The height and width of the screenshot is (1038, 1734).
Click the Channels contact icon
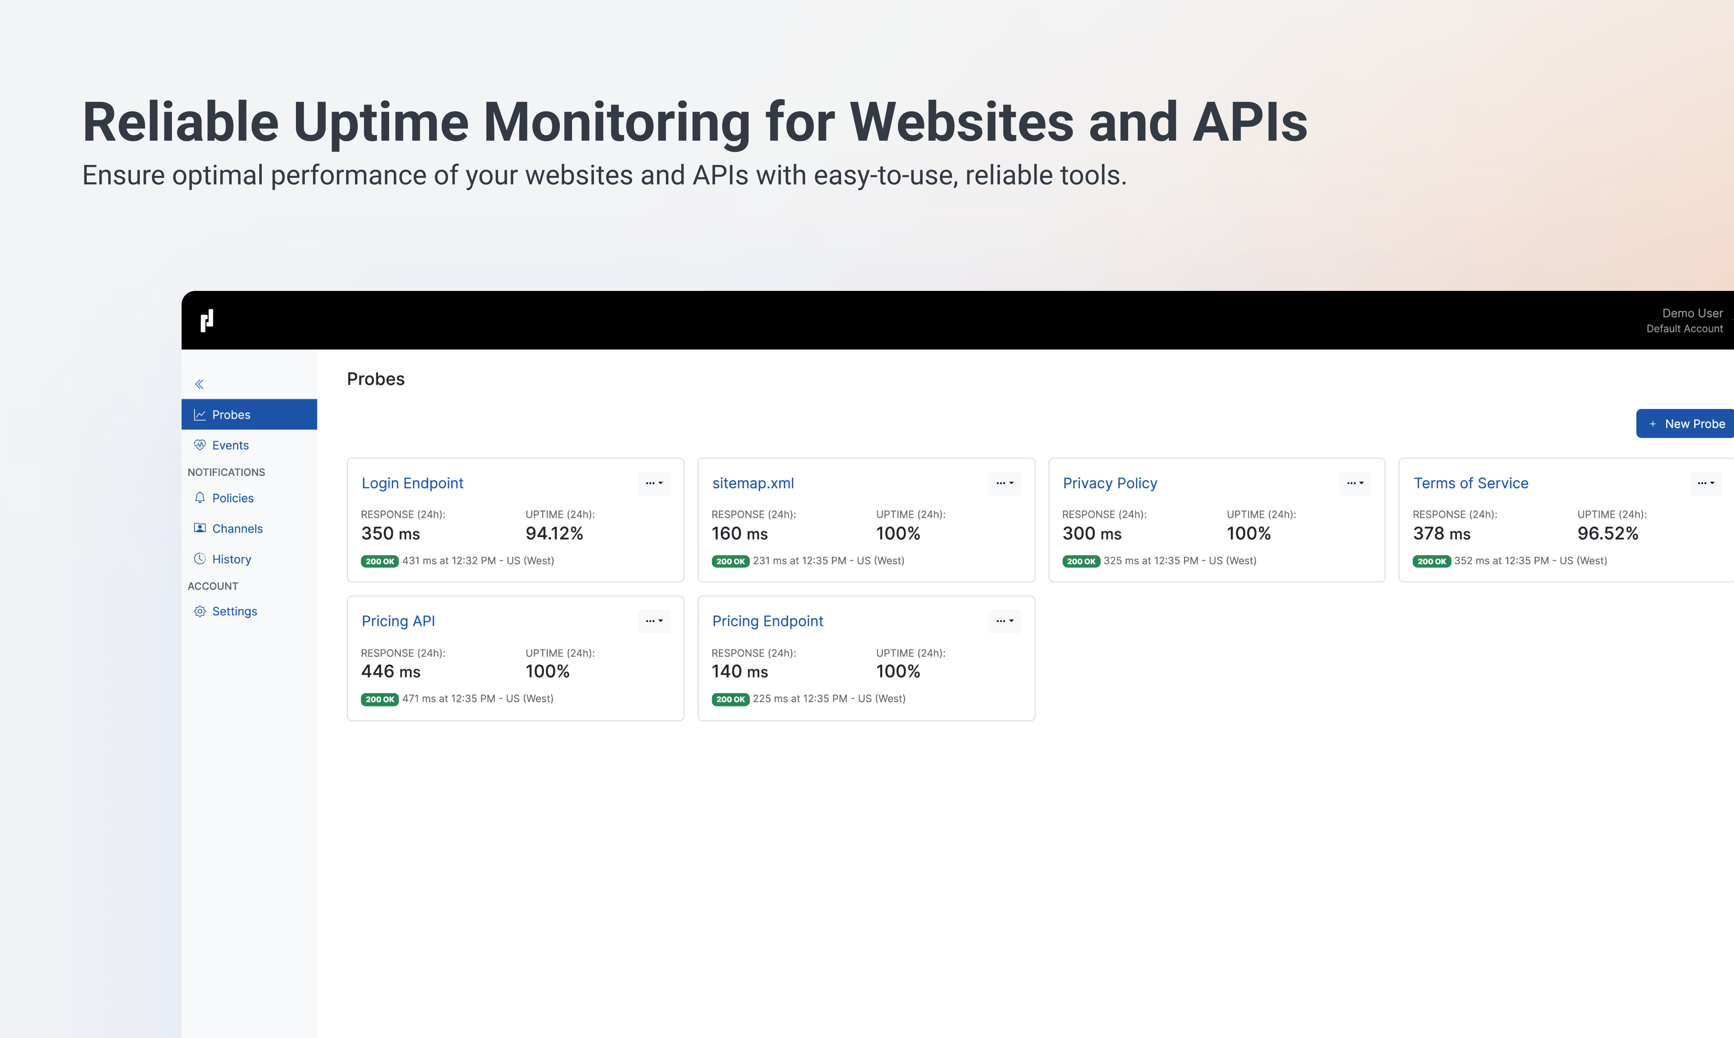click(200, 528)
